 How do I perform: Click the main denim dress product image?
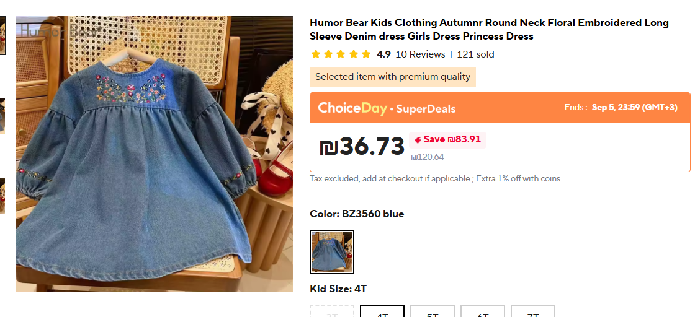pos(154,154)
